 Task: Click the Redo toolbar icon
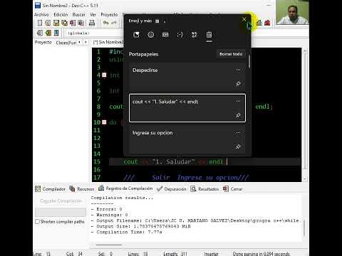(x=114, y=23)
